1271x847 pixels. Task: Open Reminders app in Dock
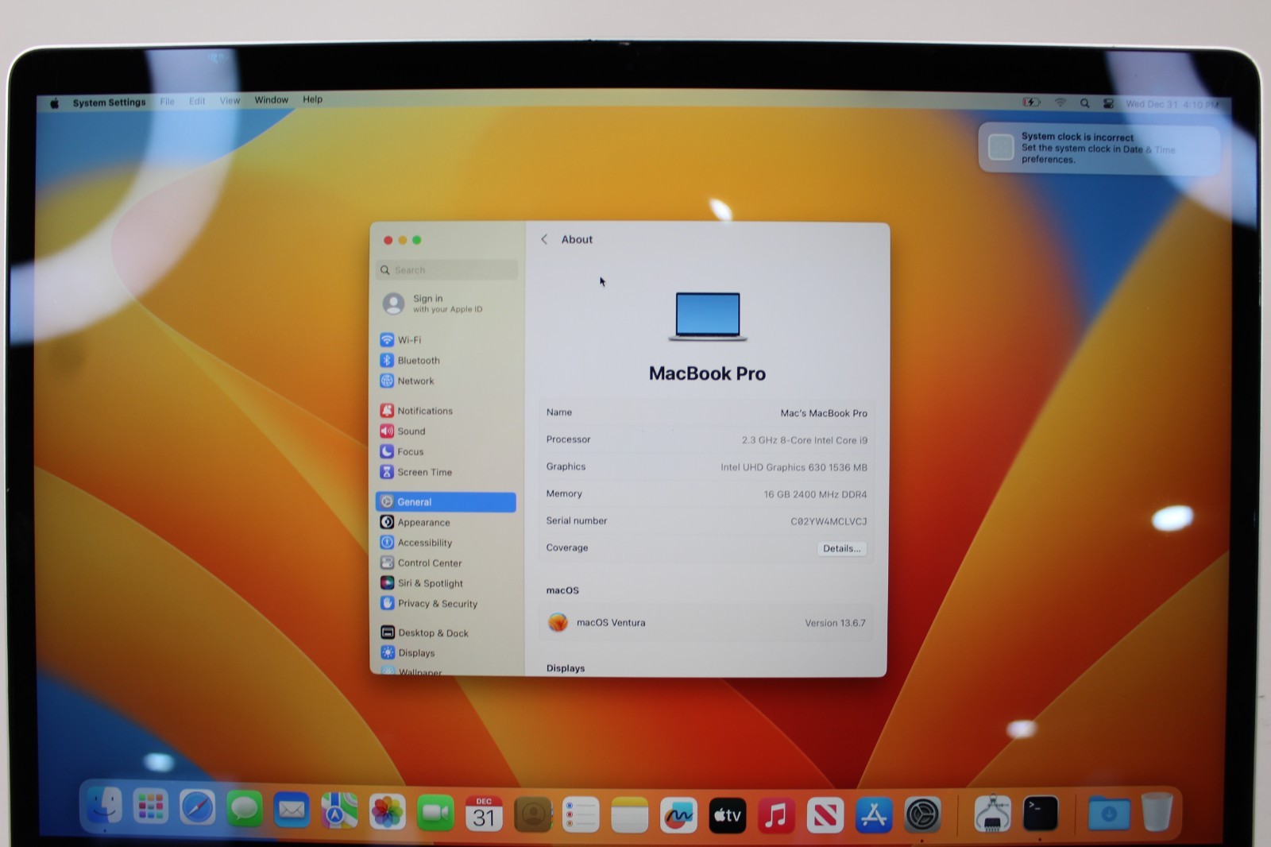tap(581, 815)
